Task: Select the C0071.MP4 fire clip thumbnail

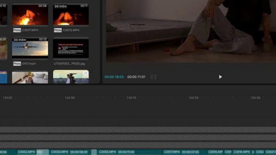Action: coord(30,14)
